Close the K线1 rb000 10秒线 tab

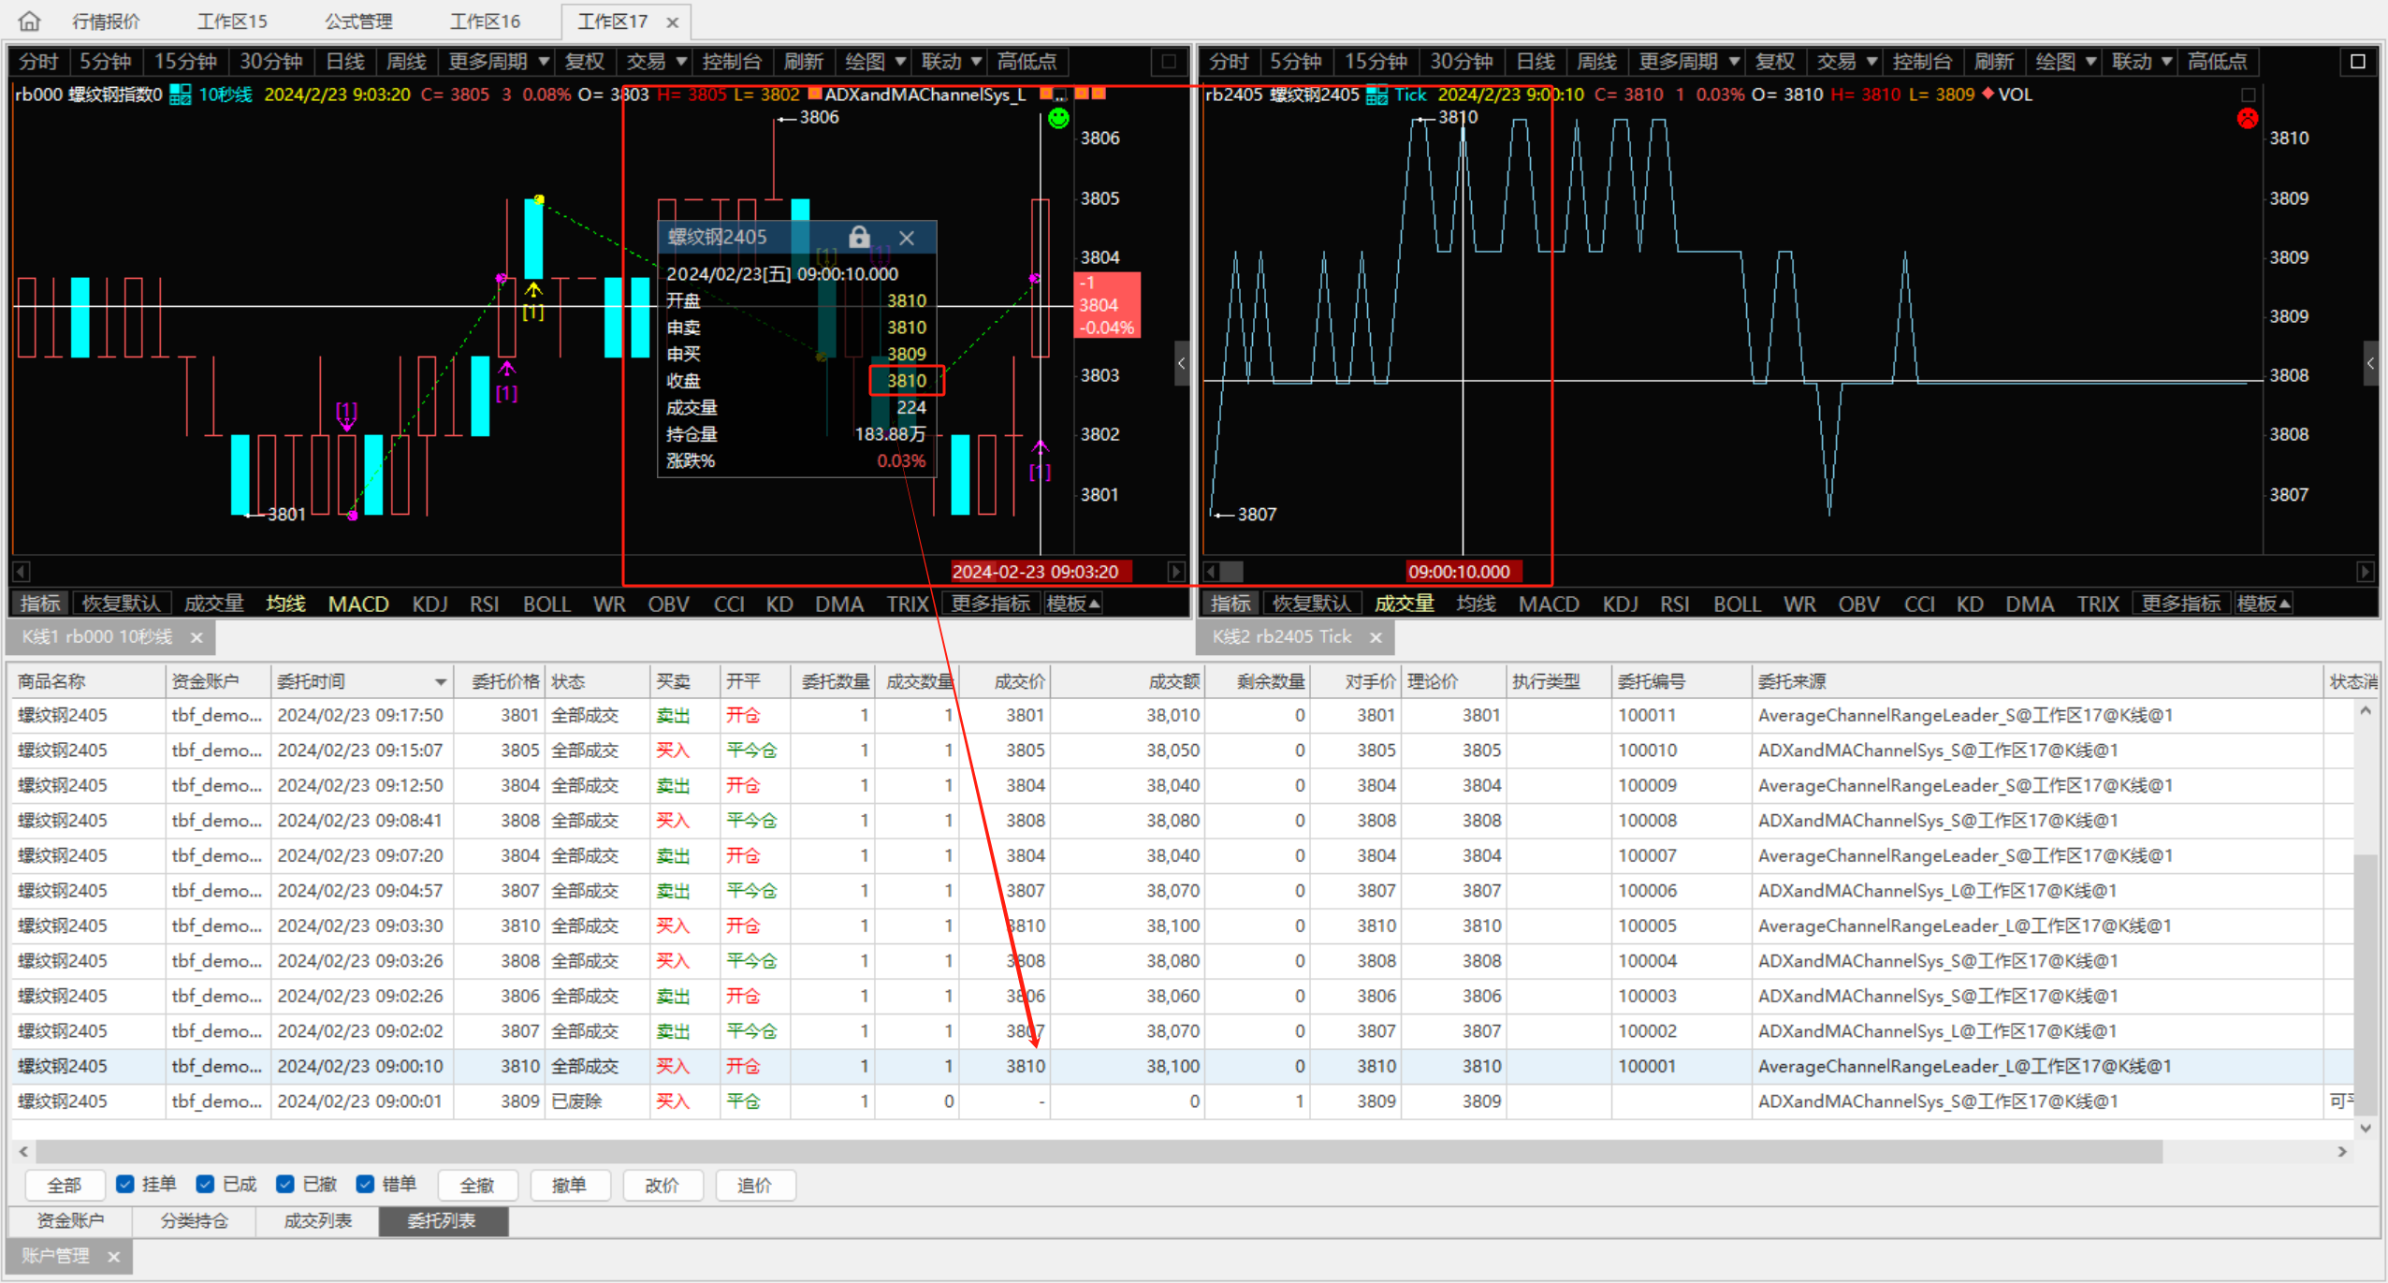[197, 637]
